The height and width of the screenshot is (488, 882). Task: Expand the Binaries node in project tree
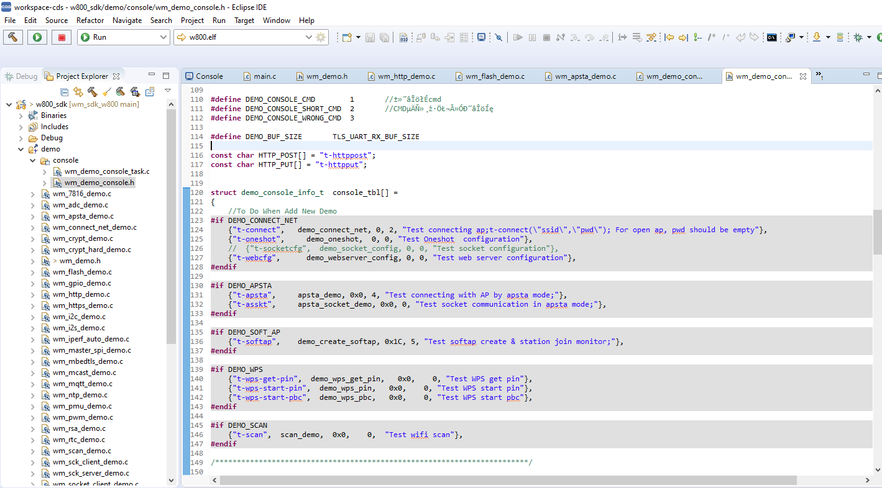21,115
